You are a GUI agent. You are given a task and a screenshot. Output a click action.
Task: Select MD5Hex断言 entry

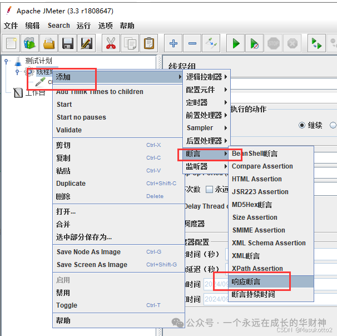(271, 205)
